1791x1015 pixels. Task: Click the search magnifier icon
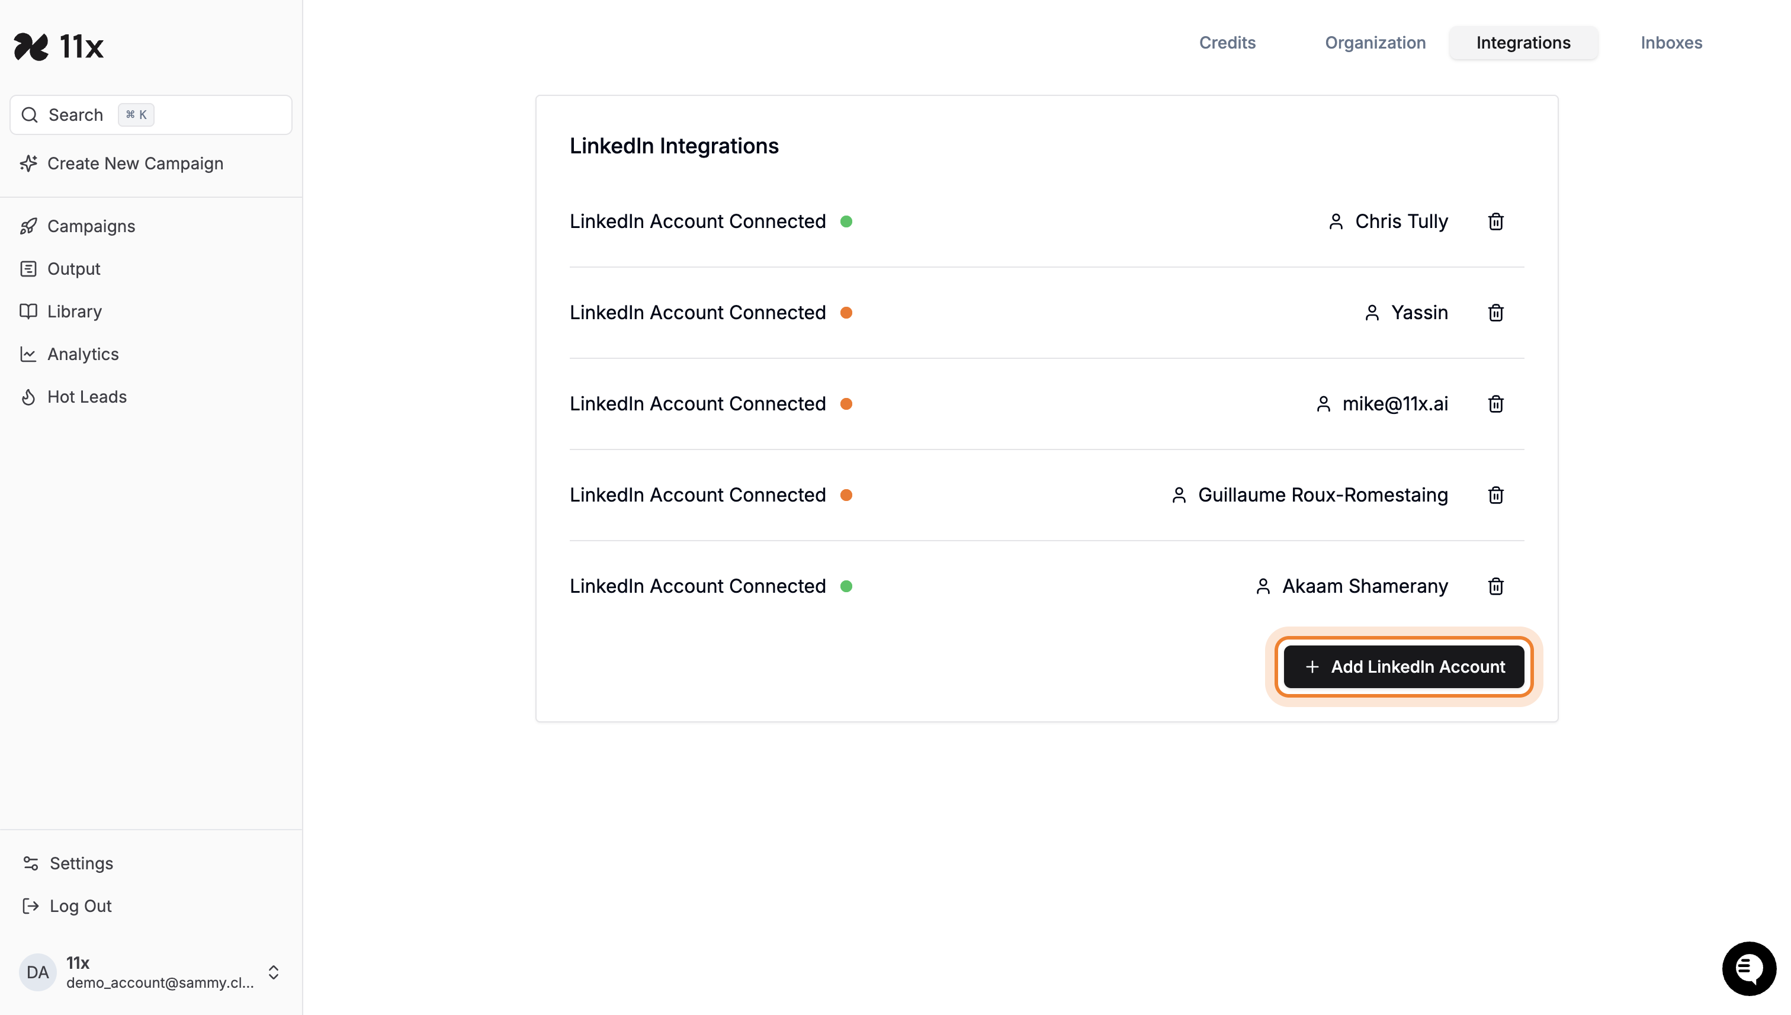29,114
